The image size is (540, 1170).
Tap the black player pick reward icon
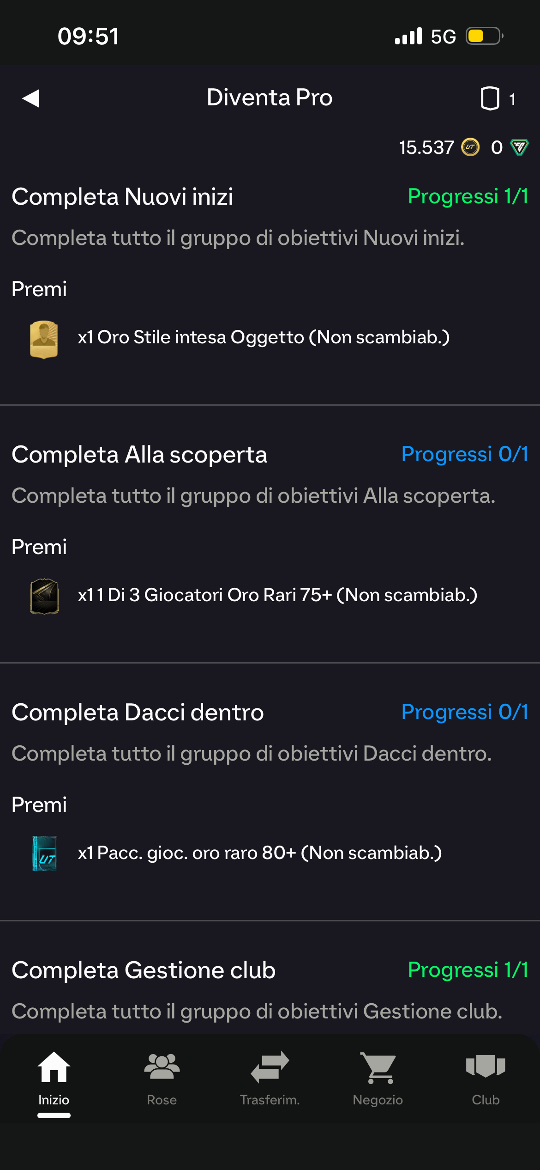44,596
